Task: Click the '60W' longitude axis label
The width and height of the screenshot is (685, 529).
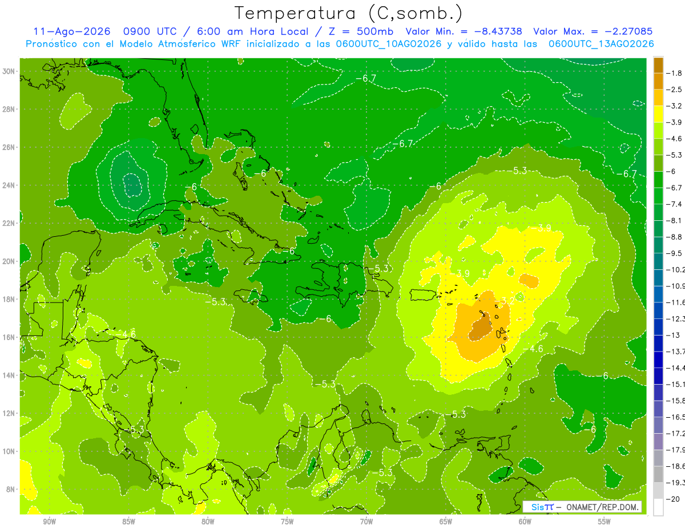Action: [525, 522]
